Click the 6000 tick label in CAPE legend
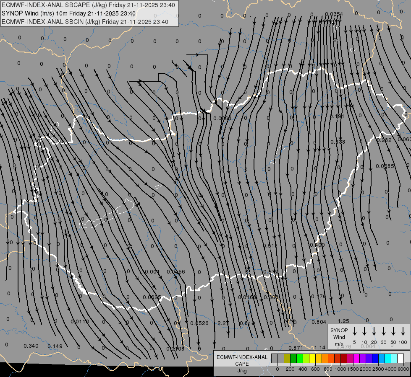Image resolution: width=411 pixels, height=377 pixels. point(403,369)
